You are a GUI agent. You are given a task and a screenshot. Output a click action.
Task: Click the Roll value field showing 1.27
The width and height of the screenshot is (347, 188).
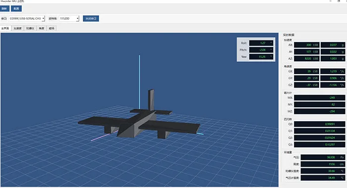pyautogui.click(x=261, y=43)
